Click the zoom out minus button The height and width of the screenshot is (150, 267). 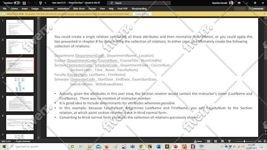234,141
